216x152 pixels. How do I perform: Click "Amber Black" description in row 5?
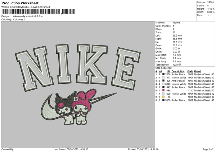pos(178,87)
